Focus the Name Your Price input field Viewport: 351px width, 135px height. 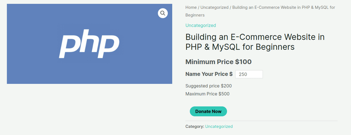pos(249,74)
